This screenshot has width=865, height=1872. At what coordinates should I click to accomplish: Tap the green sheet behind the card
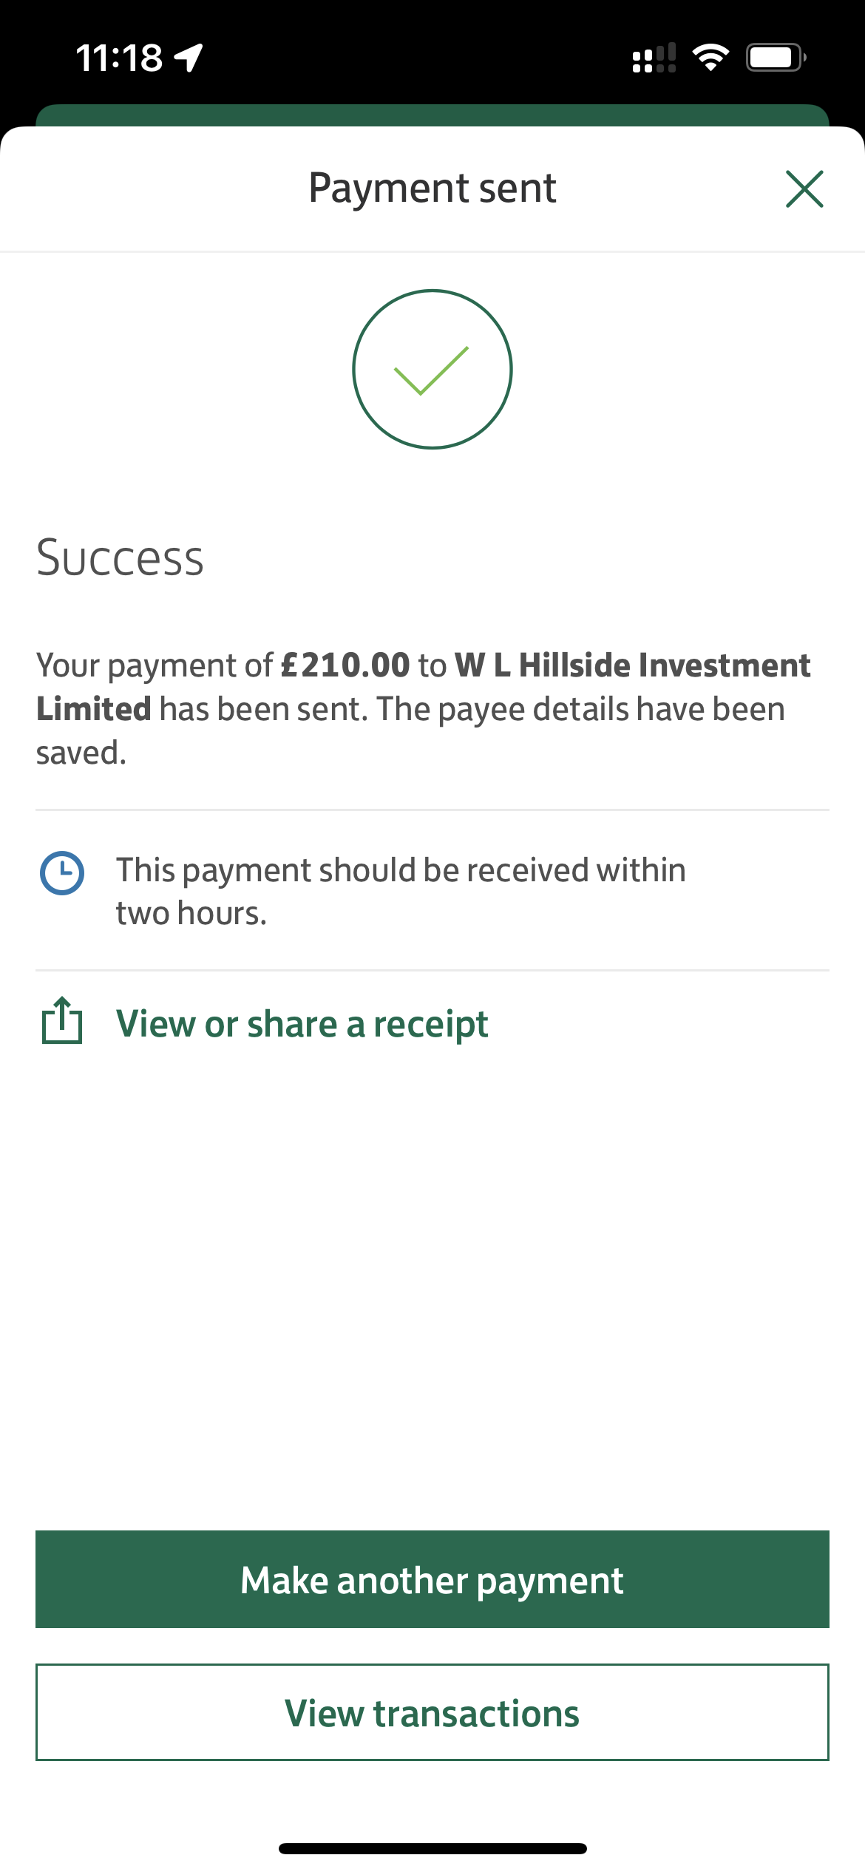tap(432, 115)
